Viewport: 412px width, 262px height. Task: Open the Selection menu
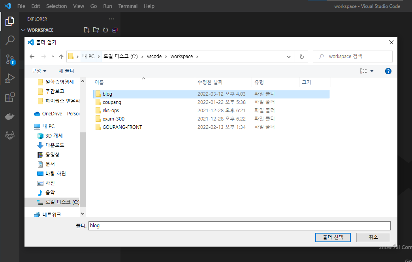56,6
